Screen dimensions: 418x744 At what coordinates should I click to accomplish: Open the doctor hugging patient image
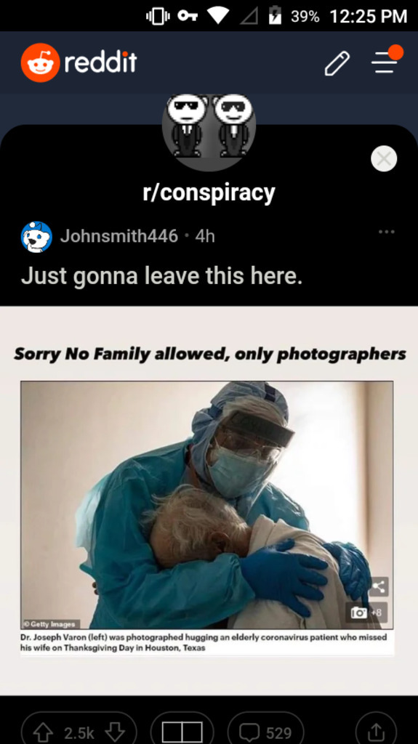[206, 505]
